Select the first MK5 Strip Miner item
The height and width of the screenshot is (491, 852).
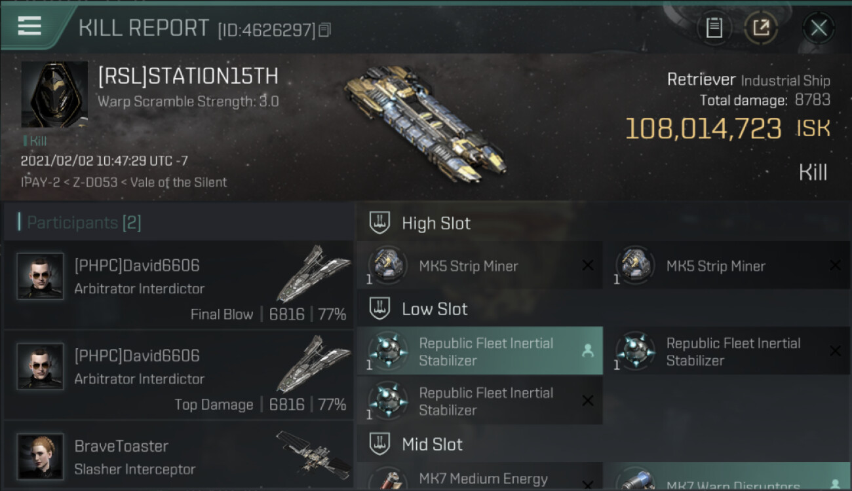point(479,266)
